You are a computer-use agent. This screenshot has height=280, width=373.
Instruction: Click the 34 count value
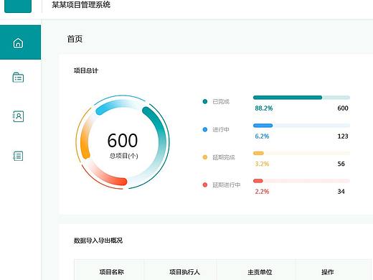tap(341, 192)
